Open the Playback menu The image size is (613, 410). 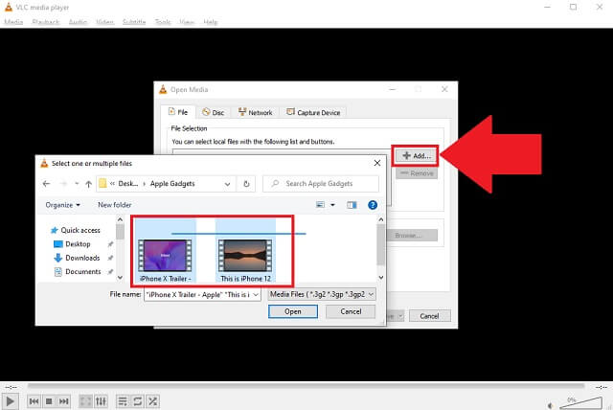(x=46, y=22)
